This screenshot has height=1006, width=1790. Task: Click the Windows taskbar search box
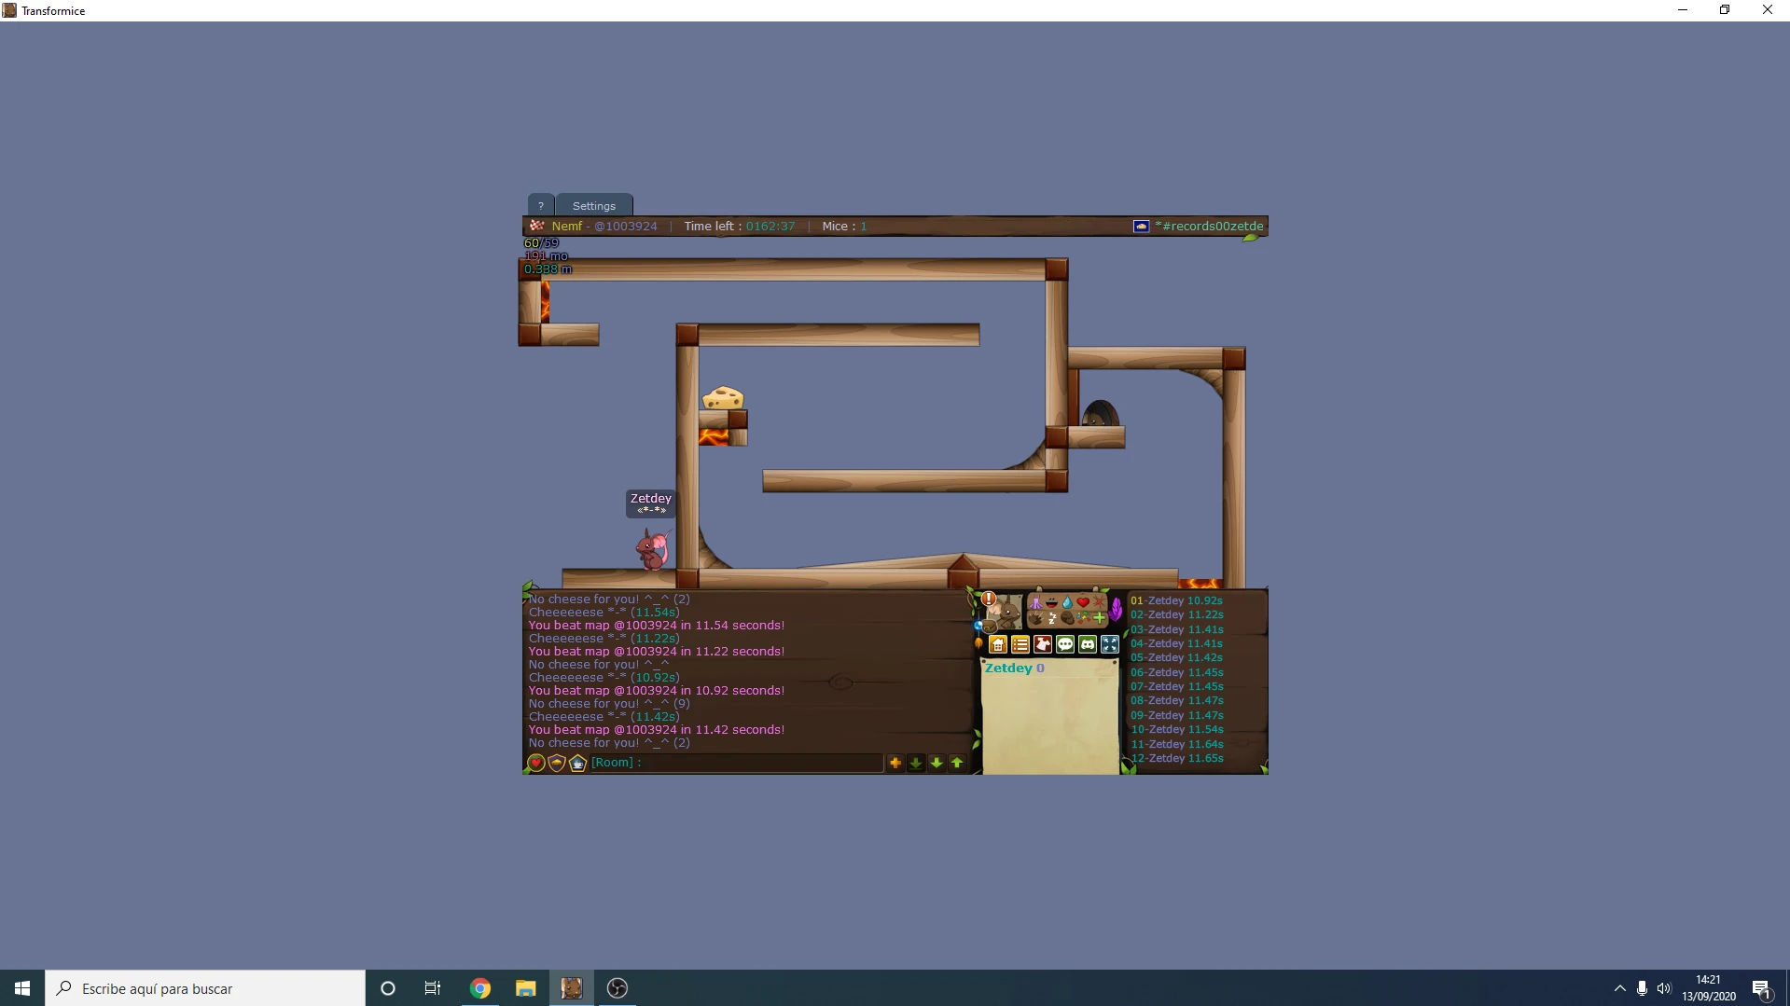(x=205, y=988)
